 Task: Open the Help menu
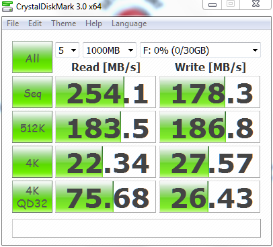[x=93, y=23]
